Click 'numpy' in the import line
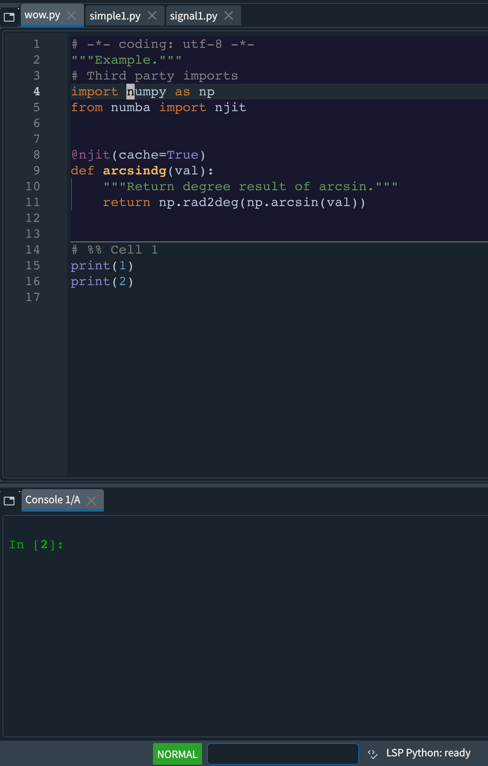This screenshot has width=488, height=766. click(x=146, y=92)
